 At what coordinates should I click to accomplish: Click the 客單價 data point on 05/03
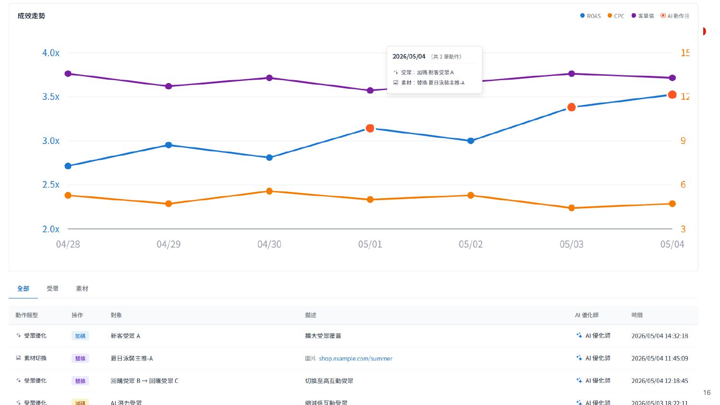point(571,74)
